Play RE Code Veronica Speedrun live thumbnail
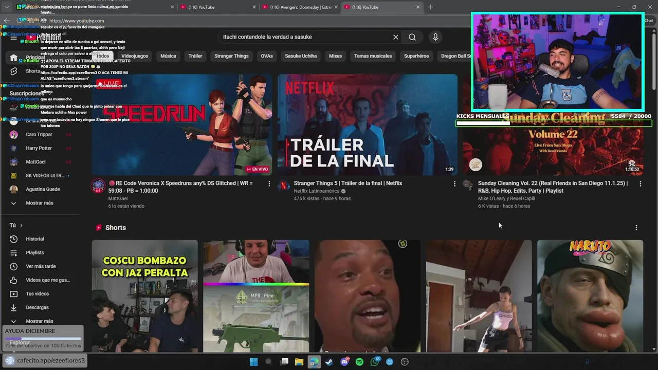Viewport: 658px width, 370px height. click(182, 125)
